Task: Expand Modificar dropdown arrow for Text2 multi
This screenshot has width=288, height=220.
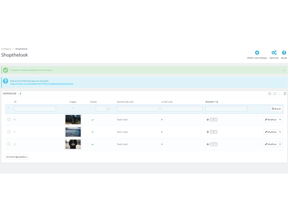Action: point(280,144)
